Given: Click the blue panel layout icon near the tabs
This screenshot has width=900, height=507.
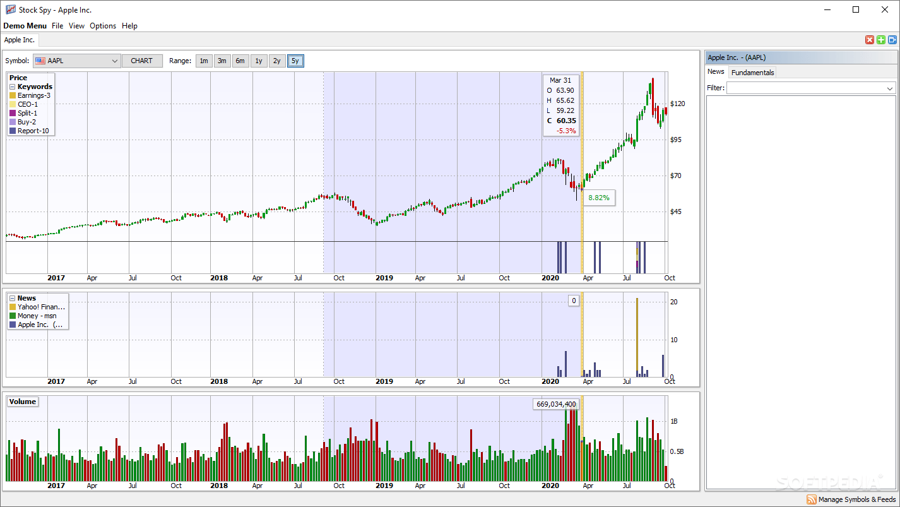Looking at the screenshot, I should click(891, 39).
